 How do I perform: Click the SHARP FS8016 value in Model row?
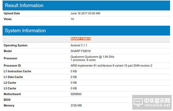pos(80,51)
